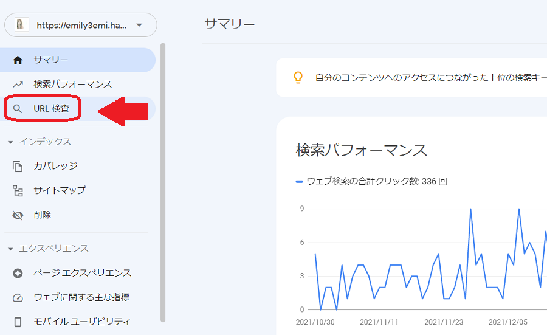
Task: Collapse the エクスペリエンス section
Action: (x=10, y=249)
